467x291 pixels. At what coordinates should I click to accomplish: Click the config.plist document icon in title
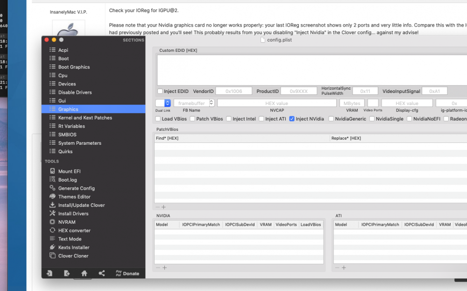262,40
